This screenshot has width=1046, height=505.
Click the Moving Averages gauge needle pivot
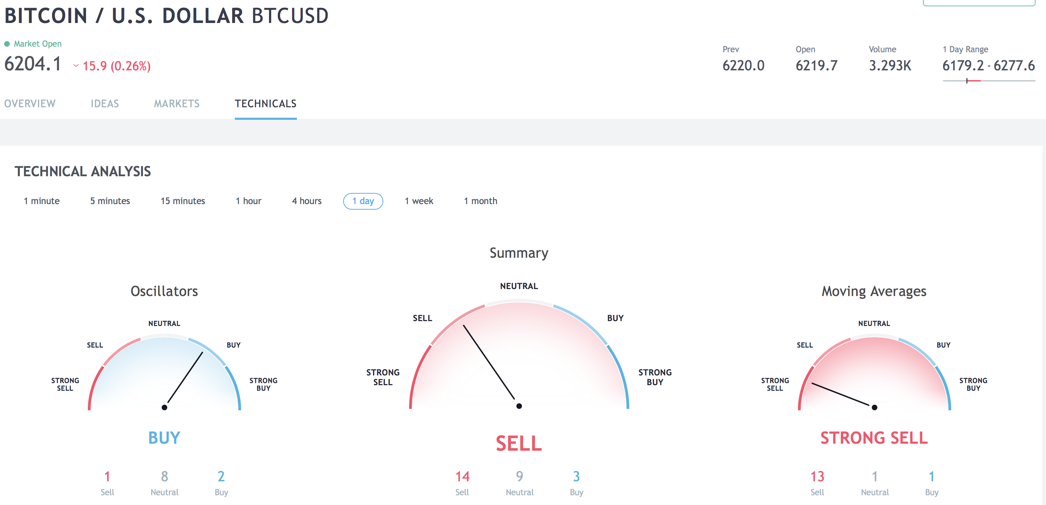coord(875,407)
